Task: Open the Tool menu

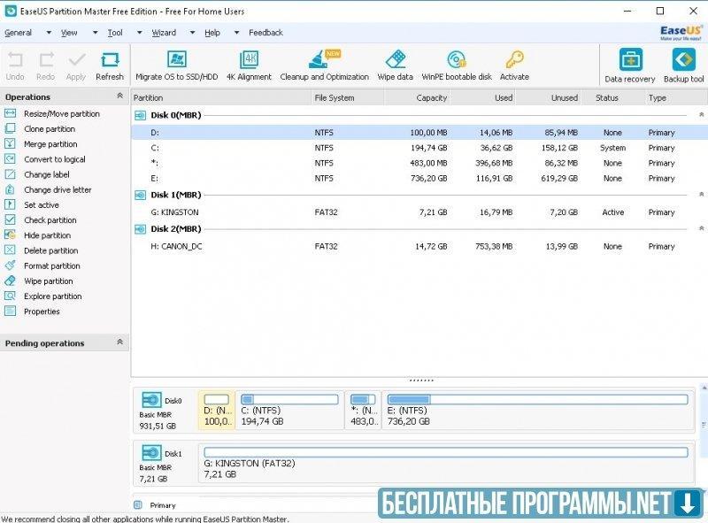Action: point(115,33)
